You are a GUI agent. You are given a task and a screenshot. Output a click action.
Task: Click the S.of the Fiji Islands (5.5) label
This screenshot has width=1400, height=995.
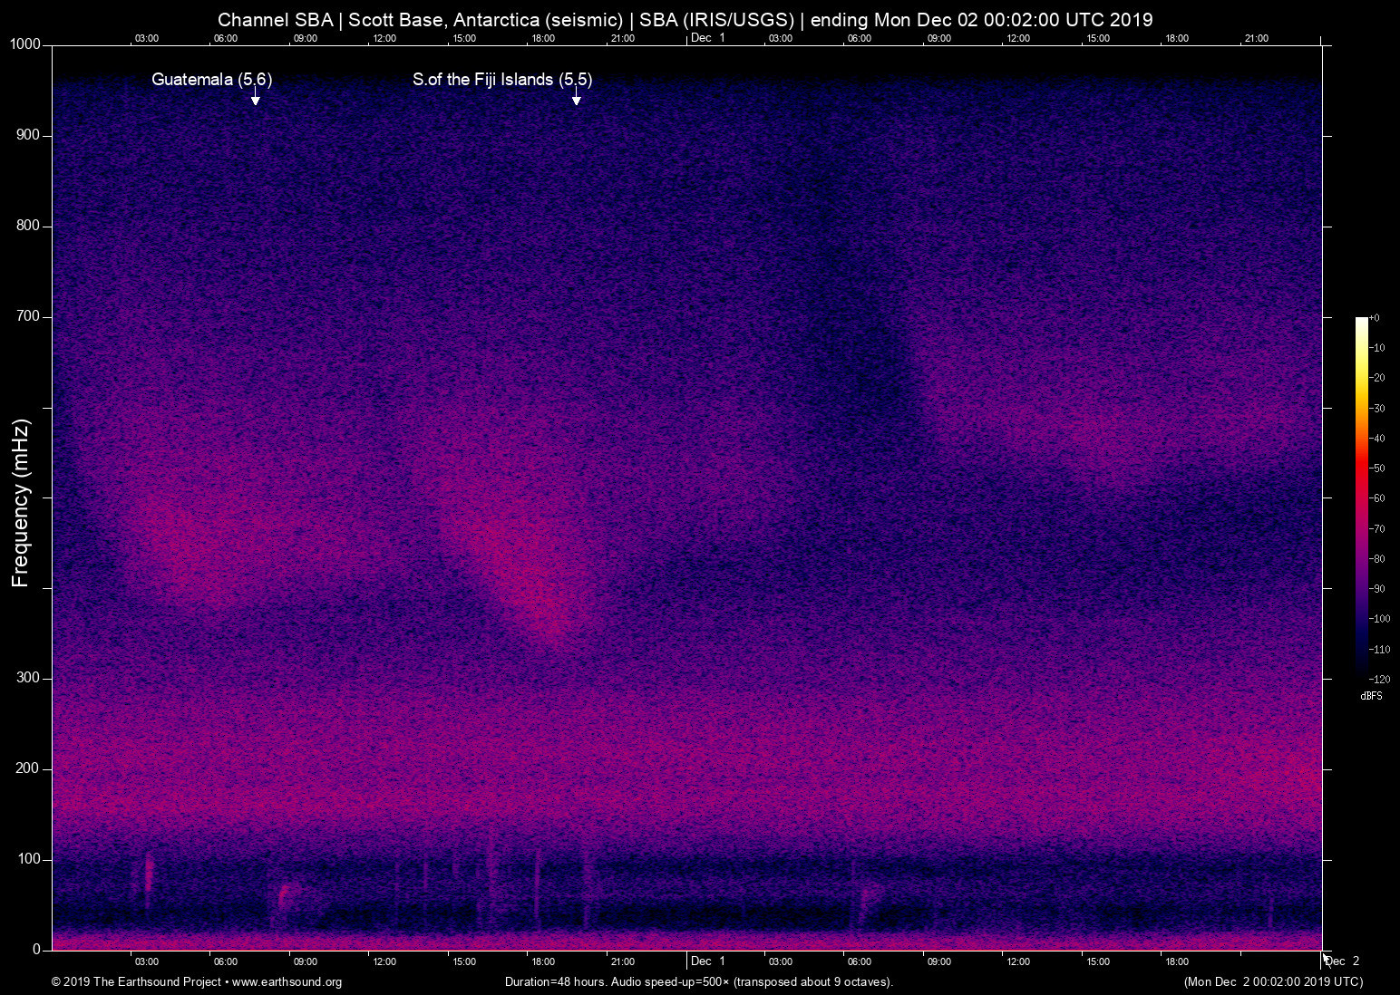(502, 80)
